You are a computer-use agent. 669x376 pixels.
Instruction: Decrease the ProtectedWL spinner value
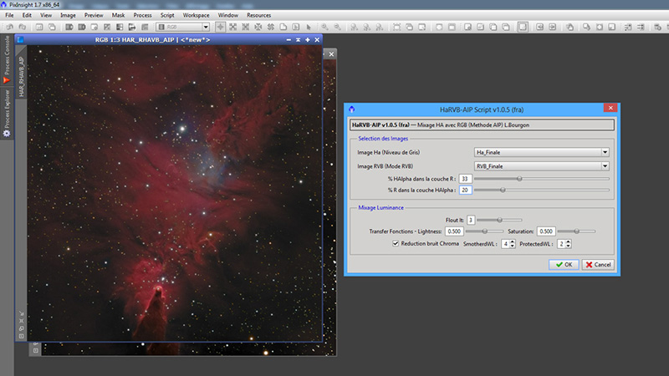point(568,246)
